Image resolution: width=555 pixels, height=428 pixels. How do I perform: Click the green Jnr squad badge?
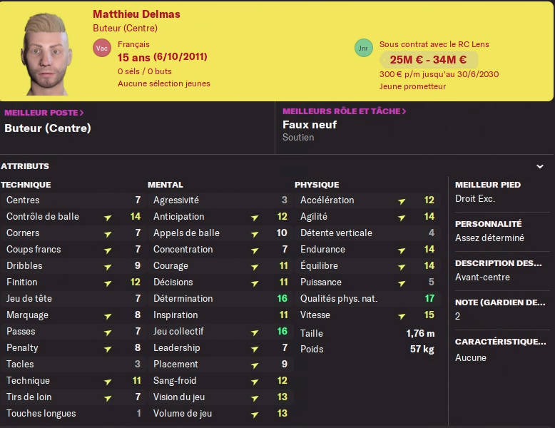click(364, 48)
